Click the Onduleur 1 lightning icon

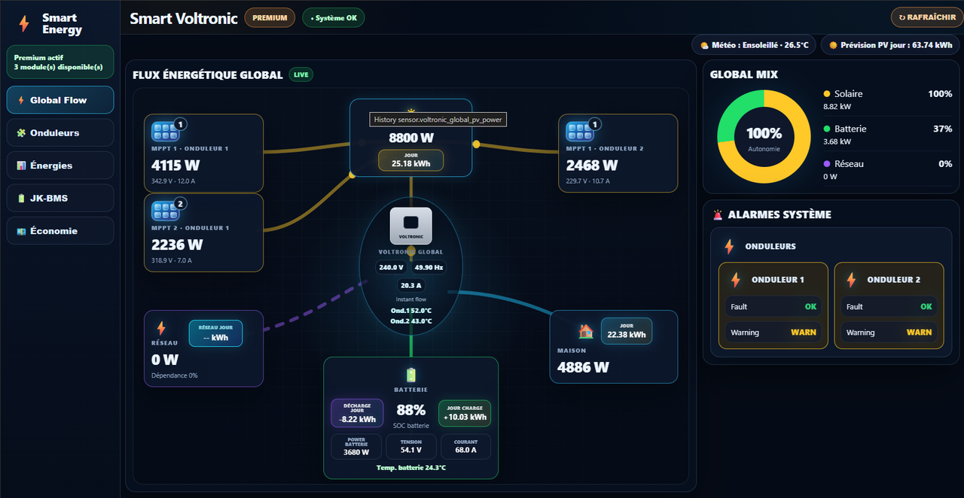736,280
